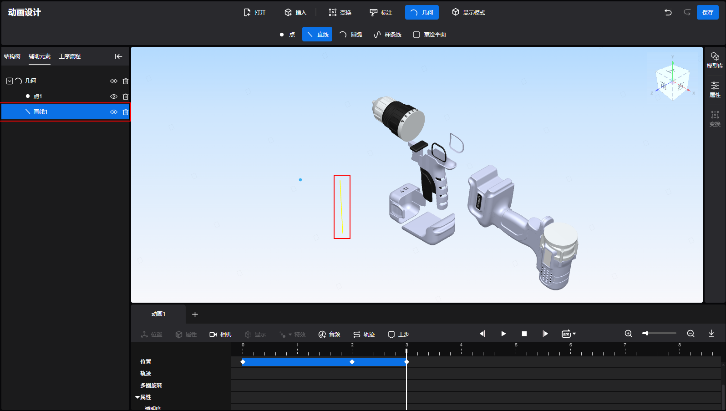Click the 音频 audio tool
The height and width of the screenshot is (411, 726).
pos(330,335)
